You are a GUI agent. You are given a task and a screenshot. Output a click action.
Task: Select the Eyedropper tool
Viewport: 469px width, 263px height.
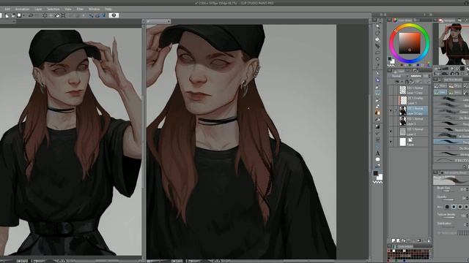coord(378,66)
